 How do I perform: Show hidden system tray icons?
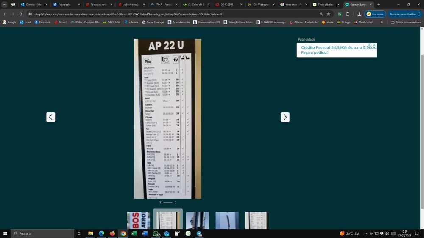click(x=366, y=233)
